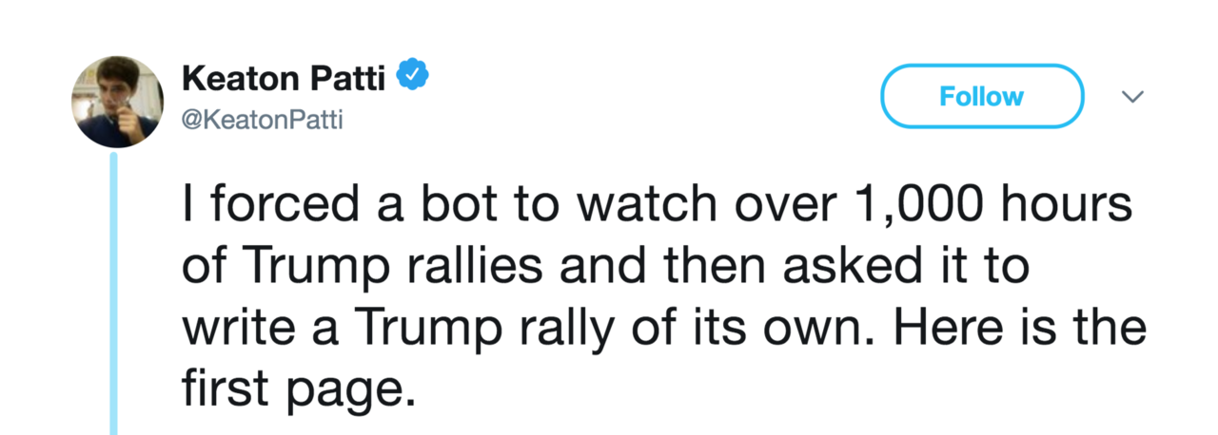
Task: Open the Keaton Patti display name link
Action: tap(283, 78)
